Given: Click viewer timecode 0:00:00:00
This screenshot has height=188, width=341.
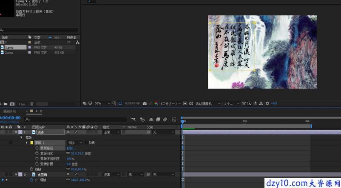Looking at the screenshot, I should pyautogui.click(x=132, y=103).
